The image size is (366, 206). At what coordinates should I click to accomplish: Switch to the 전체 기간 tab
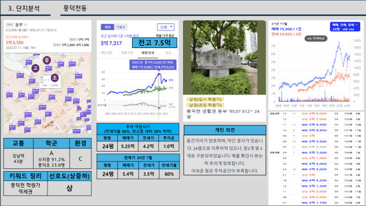click(127, 53)
